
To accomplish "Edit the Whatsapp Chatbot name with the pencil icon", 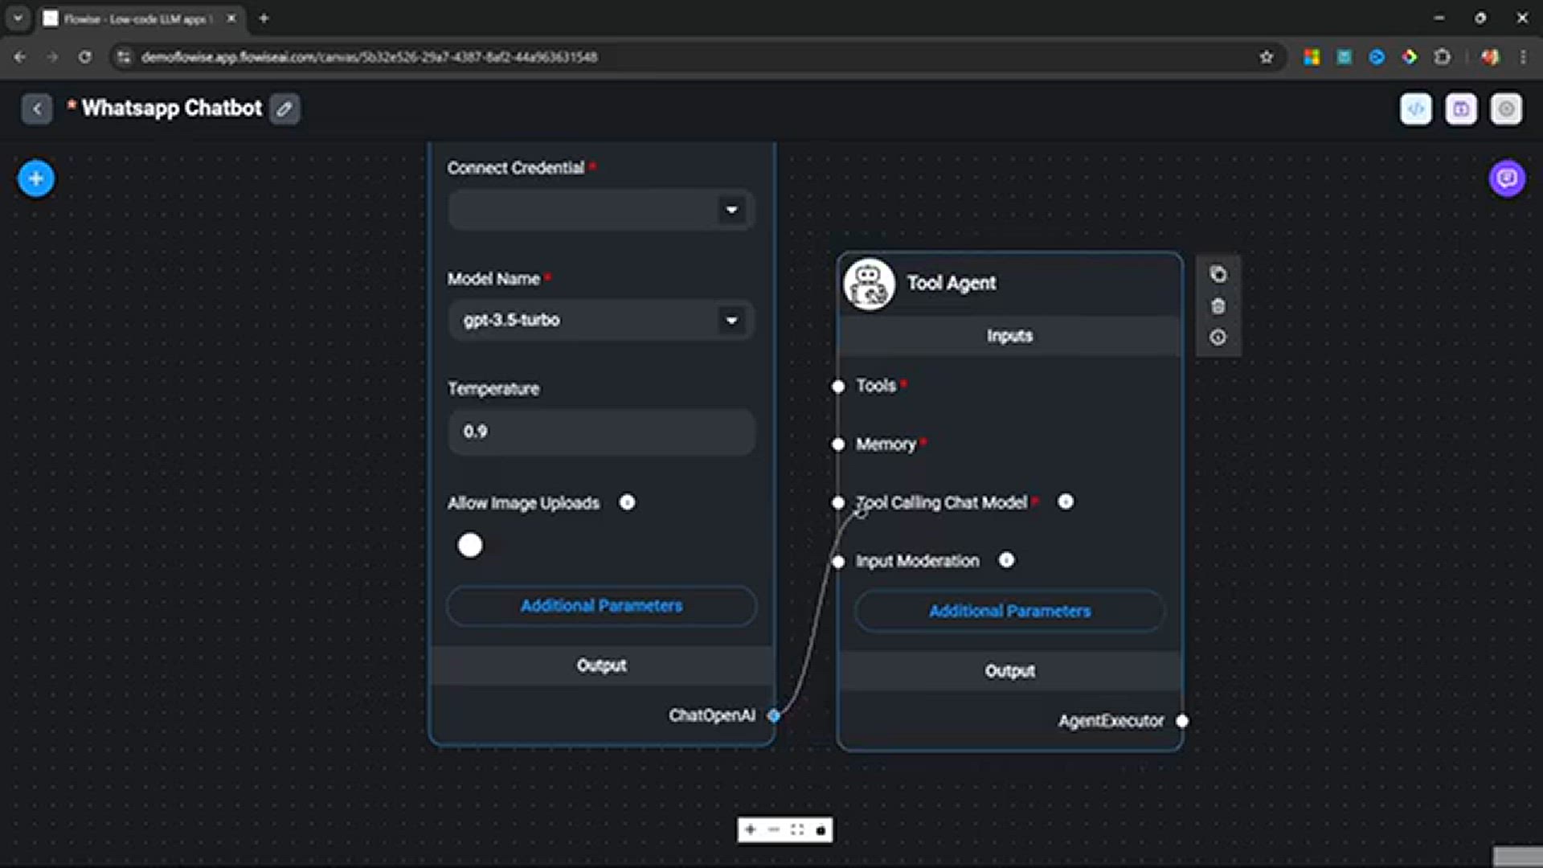I will (284, 108).
